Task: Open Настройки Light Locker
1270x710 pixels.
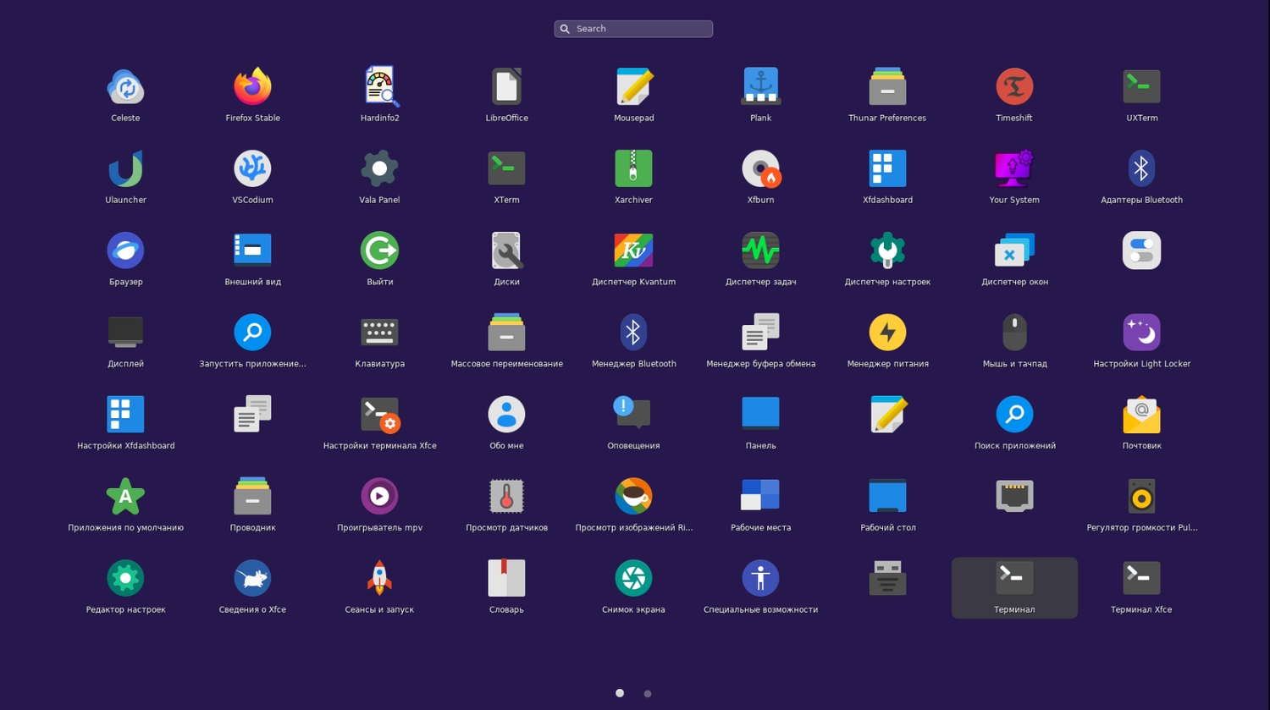Action: coord(1141,333)
